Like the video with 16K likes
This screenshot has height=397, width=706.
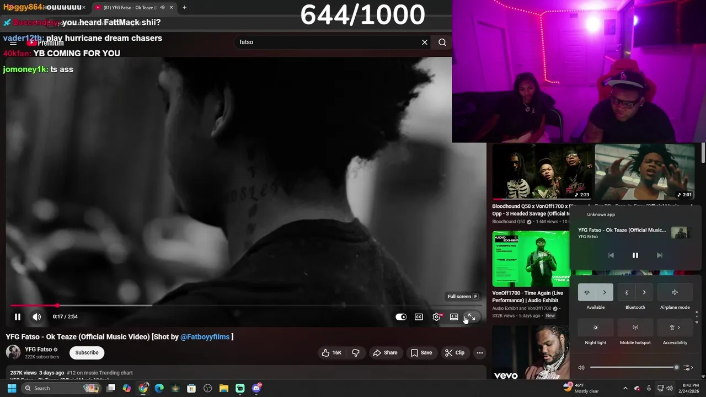(x=331, y=353)
